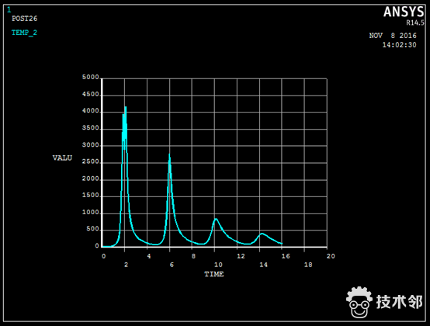Click the 2500 y-axis tick label
The width and height of the screenshot is (430, 326).
[x=91, y=161]
